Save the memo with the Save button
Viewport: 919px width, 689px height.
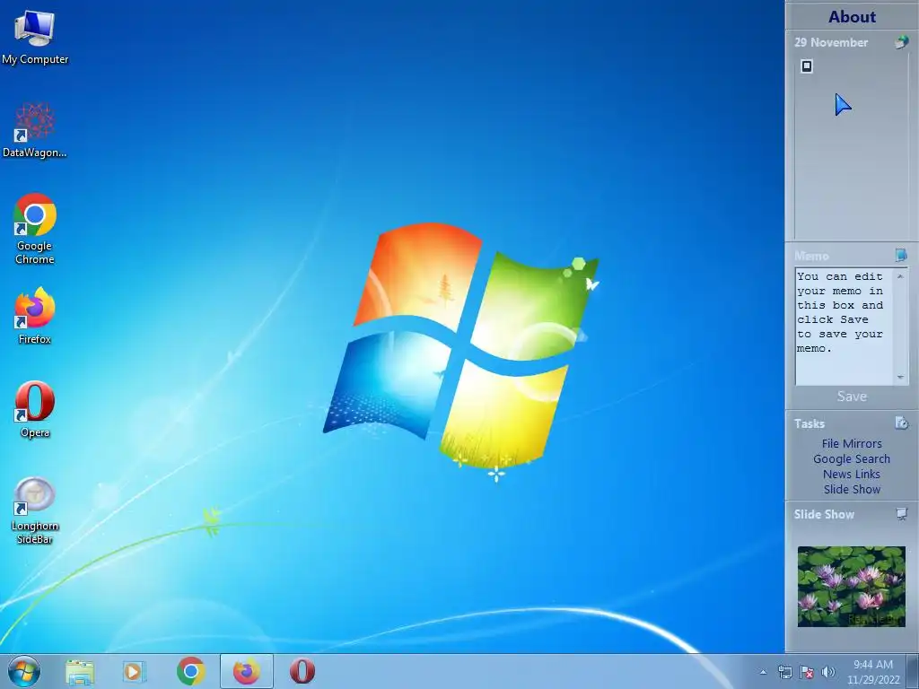click(x=852, y=397)
